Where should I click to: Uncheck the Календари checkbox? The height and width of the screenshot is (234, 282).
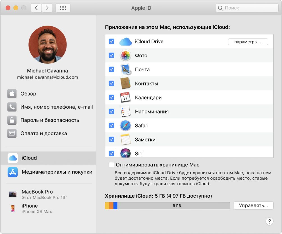pos(111,97)
